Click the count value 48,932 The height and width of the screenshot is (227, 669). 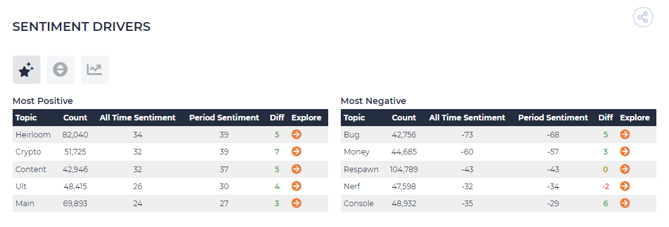click(x=404, y=203)
